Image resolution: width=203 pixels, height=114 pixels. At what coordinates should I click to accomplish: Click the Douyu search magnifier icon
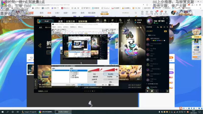pyautogui.click(x=136, y=13)
